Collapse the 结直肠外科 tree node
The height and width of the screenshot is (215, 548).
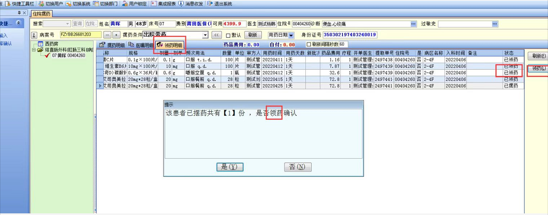point(34,50)
